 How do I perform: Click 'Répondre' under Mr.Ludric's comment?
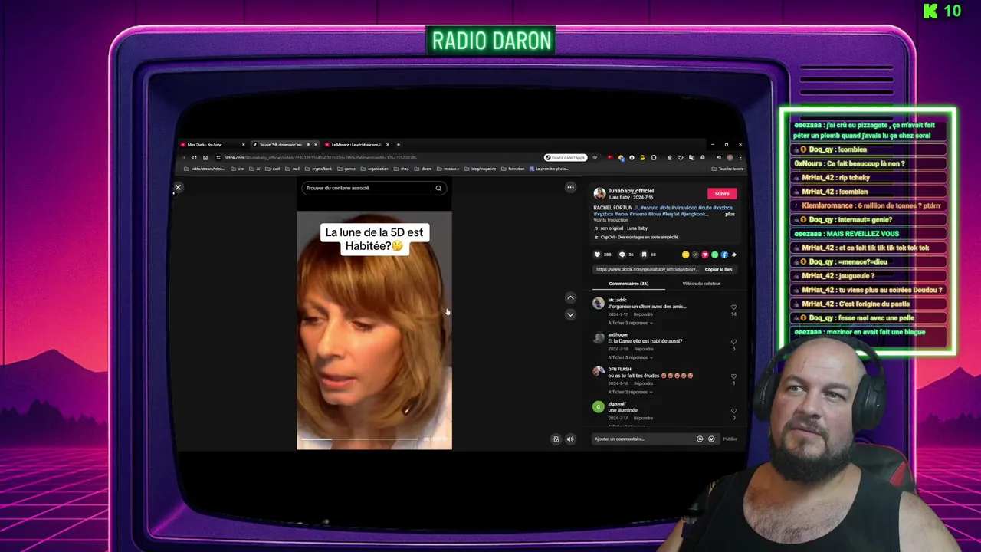(x=643, y=314)
